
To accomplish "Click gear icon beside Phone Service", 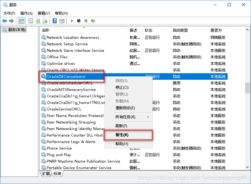I will click(44, 148).
